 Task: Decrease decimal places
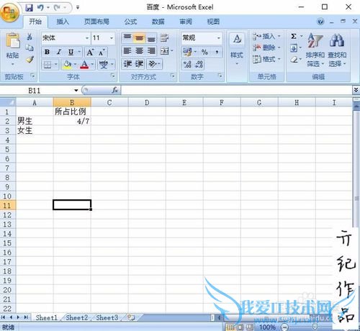pos(199,64)
